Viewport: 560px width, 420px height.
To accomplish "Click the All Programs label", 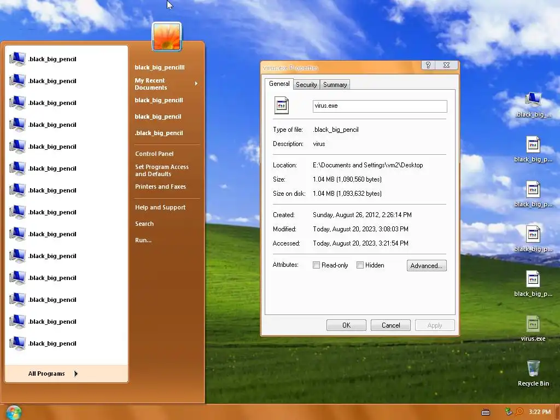I will 46,374.
